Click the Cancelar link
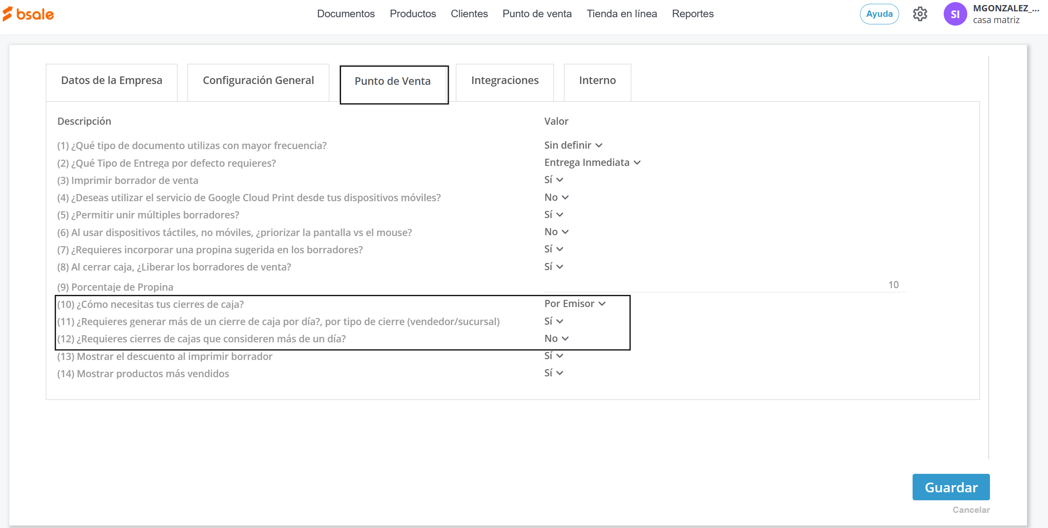Screen dimensions: 1048x528 coord(971,510)
